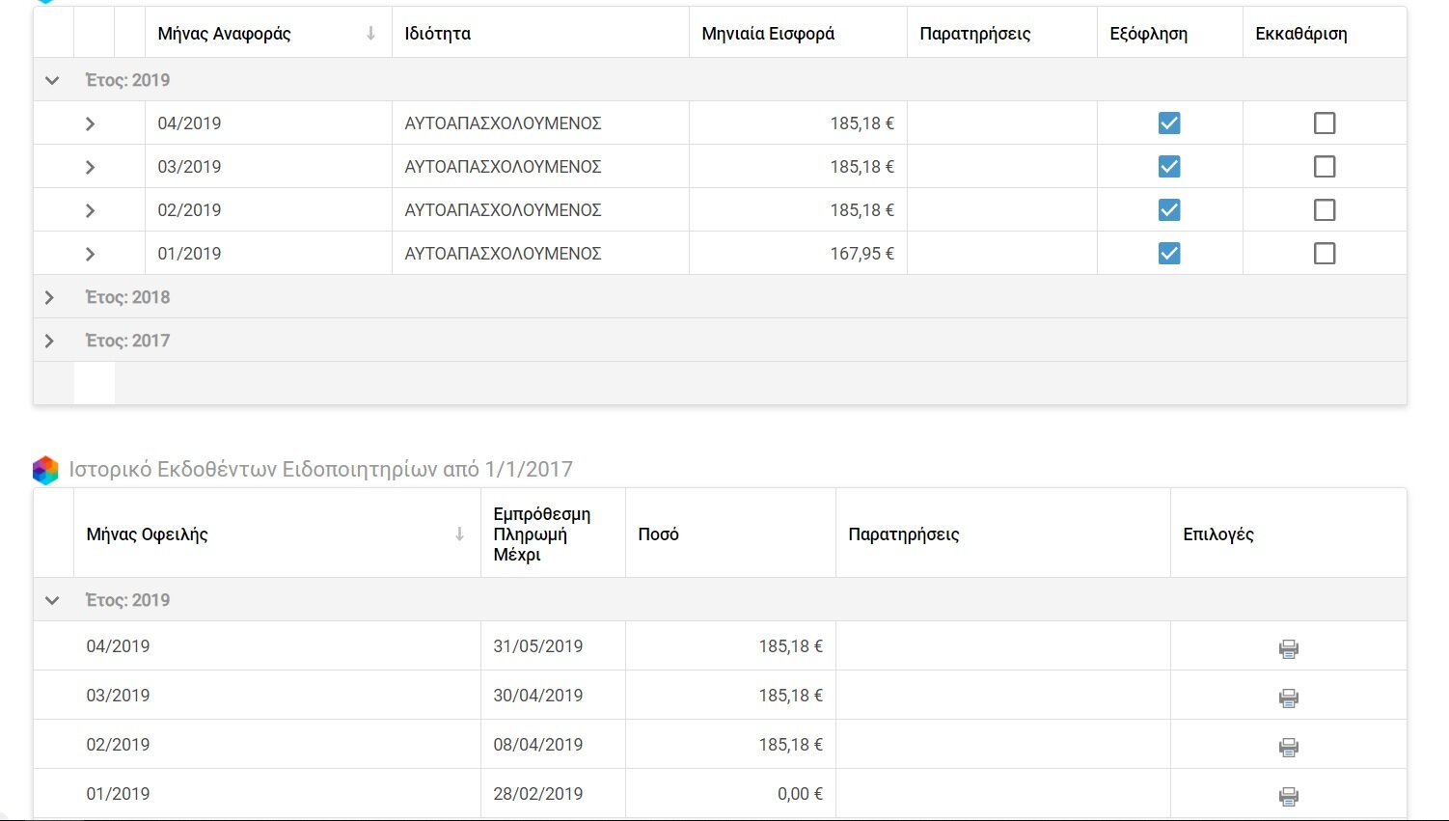The width and height of the screenshot is (1449, 821).
Task: Toggle Εξόφληση checkbox for 01/2019
Action: tap(1169, 254)
